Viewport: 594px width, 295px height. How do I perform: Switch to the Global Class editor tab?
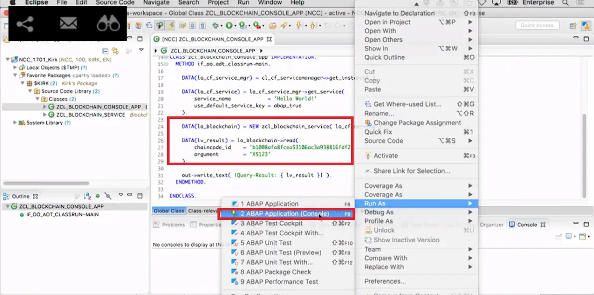[169, 211]
